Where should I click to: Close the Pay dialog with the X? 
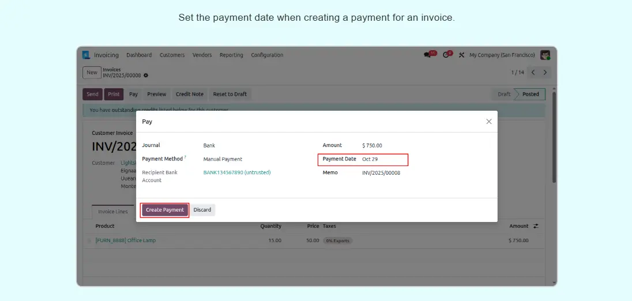pos(488,122)
